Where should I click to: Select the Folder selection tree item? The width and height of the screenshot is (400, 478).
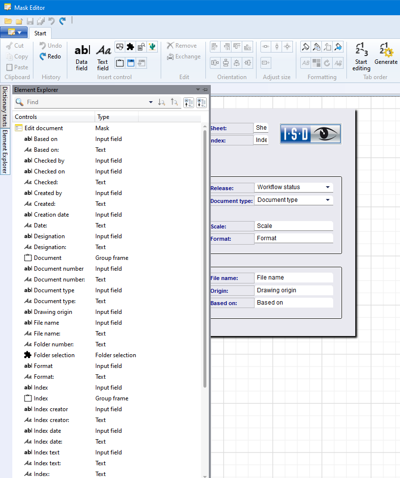pos(54,355)
